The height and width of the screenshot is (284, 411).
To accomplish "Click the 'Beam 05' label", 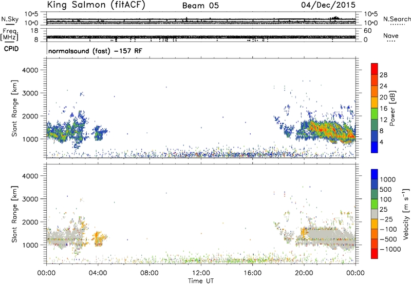I will (200, 6).
